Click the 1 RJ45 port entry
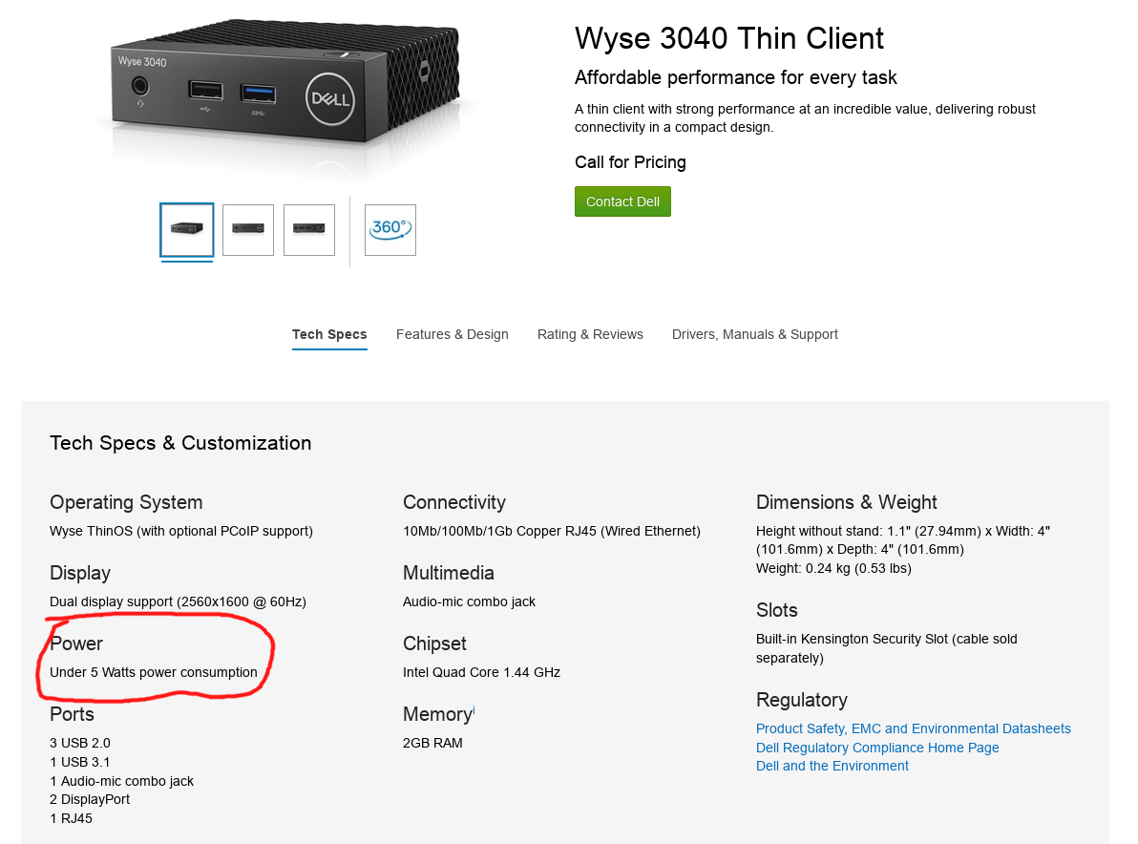The width and height of the screenshot is (1138, 844). (71, 818)
